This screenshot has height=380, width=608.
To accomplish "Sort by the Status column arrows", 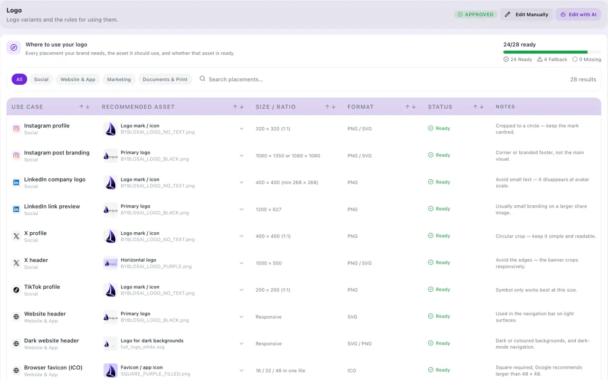I will pyautogui.click(x=479, y=107).
